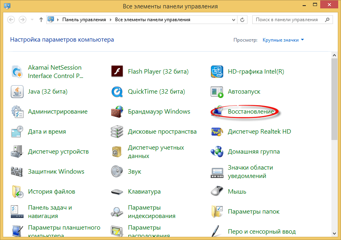Click the Восстановление icon

(x=217, y=111)
